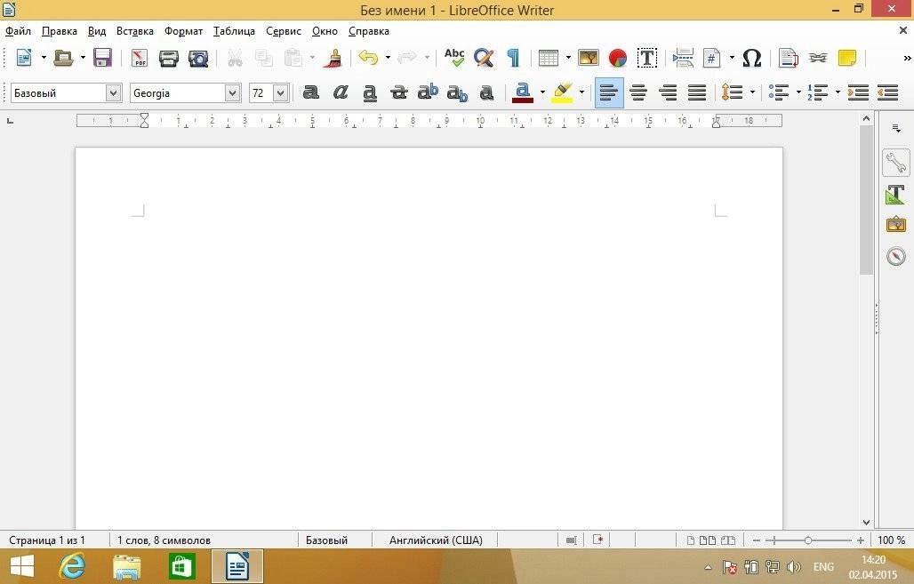Open the Файл menu

pyautogui.click(x=18, y=31)
